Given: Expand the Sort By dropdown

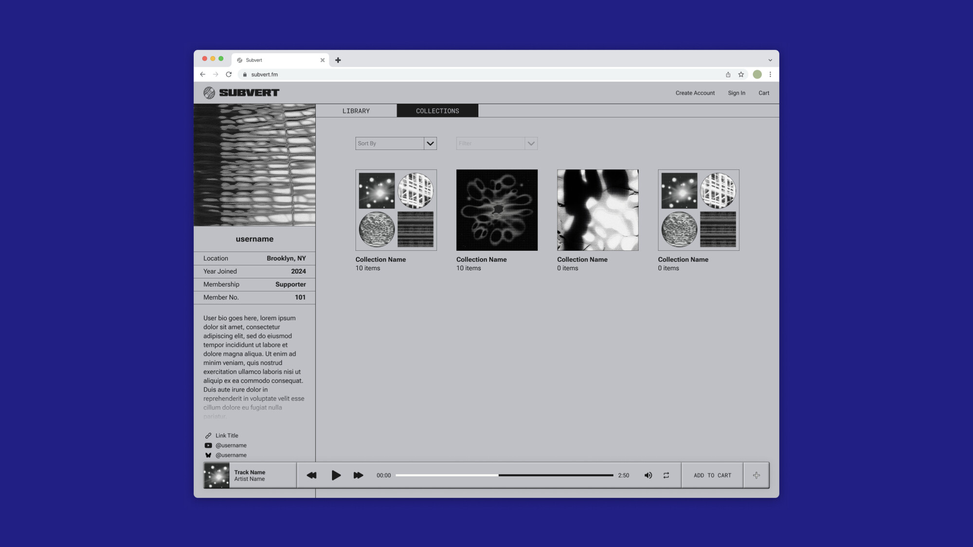Looking at the screenshot, I should pos(430,143).
